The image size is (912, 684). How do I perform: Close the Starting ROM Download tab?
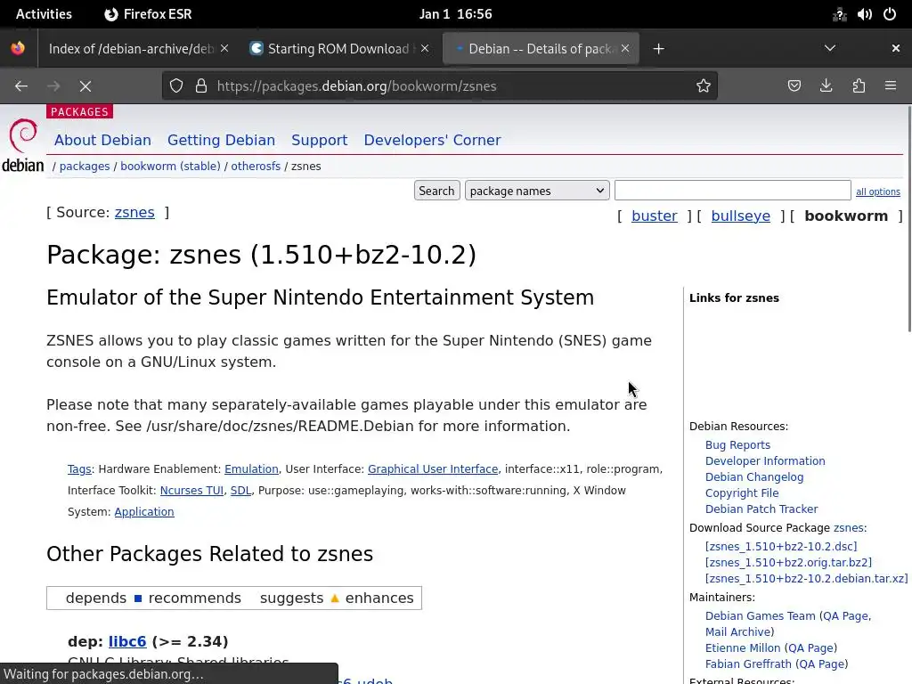(x=425, y=48)
